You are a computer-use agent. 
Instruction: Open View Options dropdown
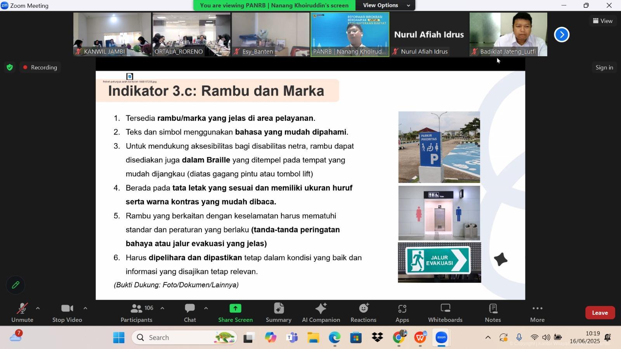tap(386, 5)
